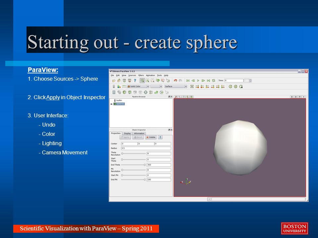Set view direction to +X icon

point(197,86)
